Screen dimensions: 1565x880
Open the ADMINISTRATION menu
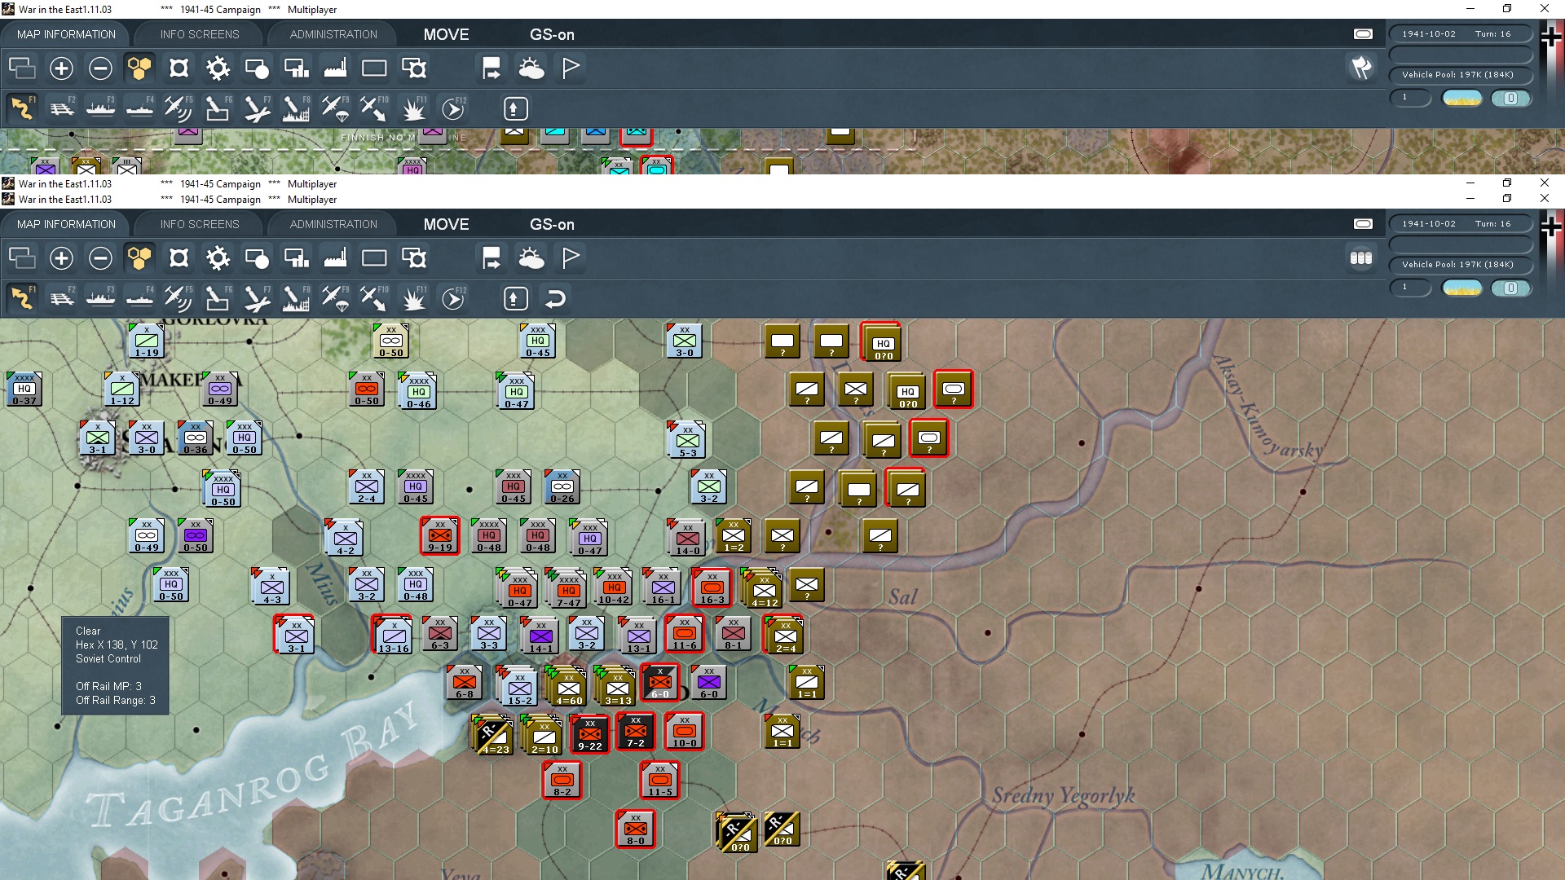click(x=332, y=224)
